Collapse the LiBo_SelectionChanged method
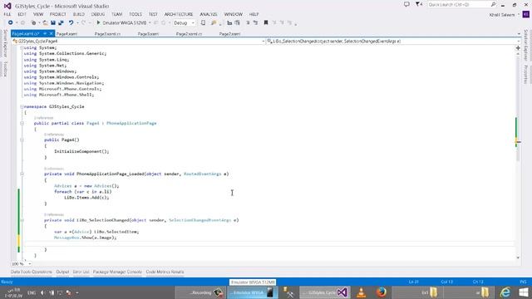 pyautogui.click(x=22, y=220)
